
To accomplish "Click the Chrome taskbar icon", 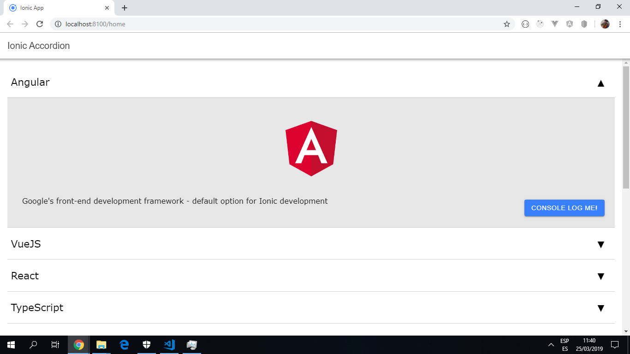I will pos(79,345).
